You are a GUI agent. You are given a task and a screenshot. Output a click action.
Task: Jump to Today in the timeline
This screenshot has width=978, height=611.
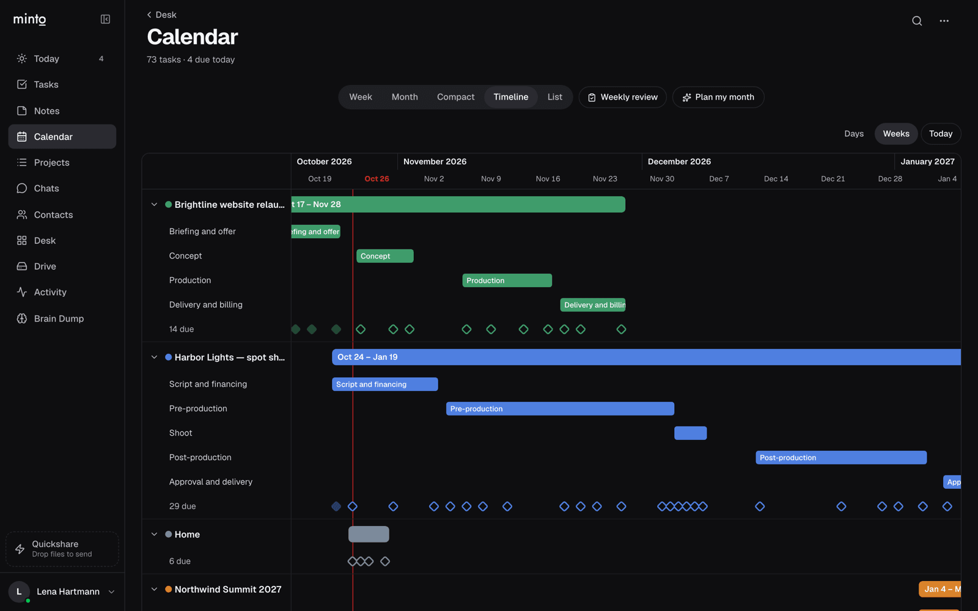pos(941,134)
